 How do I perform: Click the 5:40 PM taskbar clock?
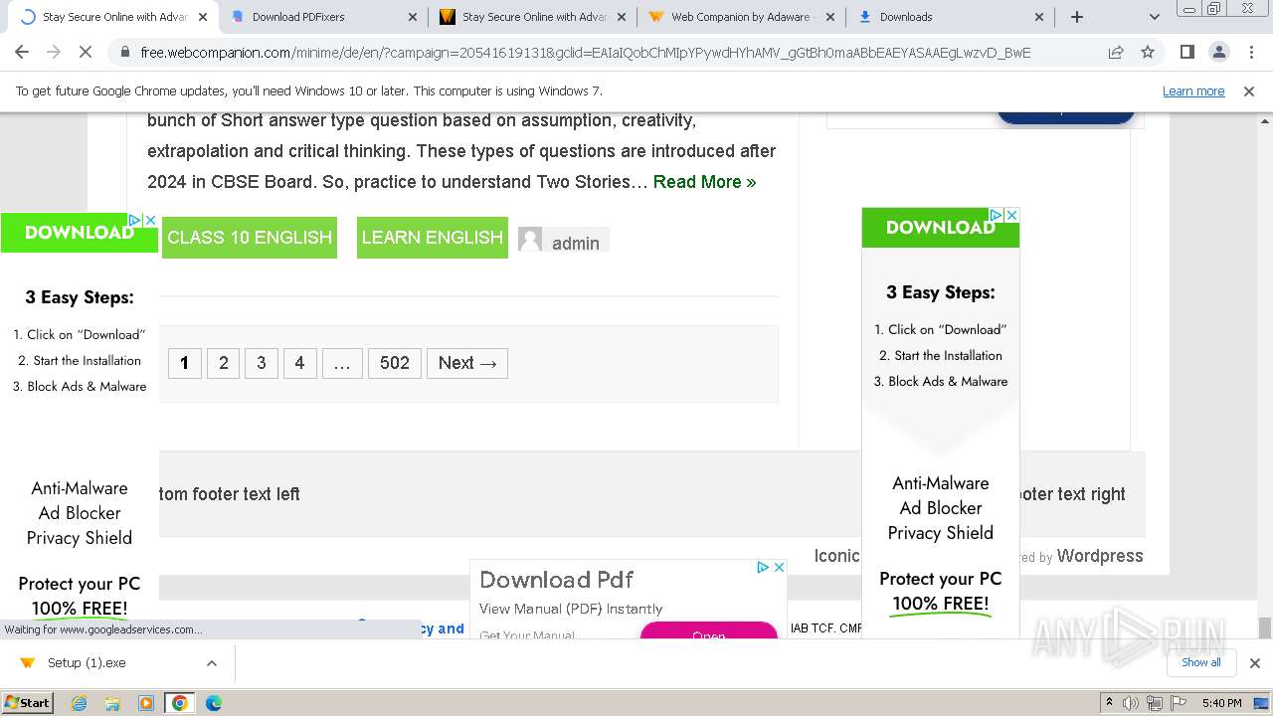tap(1220, 703)
